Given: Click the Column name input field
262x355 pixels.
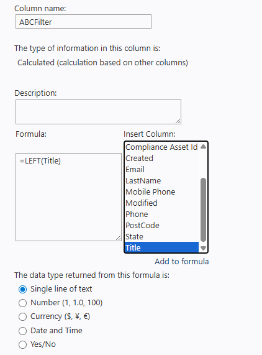Looking at the screenshot, I should pos(83,22).
